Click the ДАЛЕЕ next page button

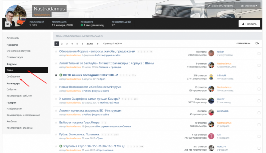pos(90,44)
